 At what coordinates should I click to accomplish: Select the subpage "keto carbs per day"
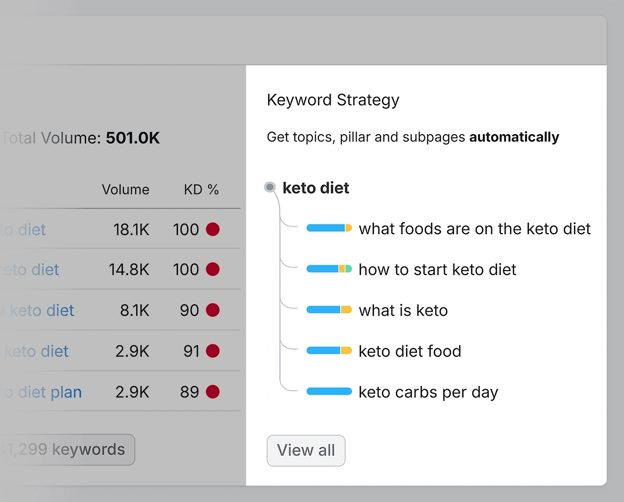click(x=427, y=392)
